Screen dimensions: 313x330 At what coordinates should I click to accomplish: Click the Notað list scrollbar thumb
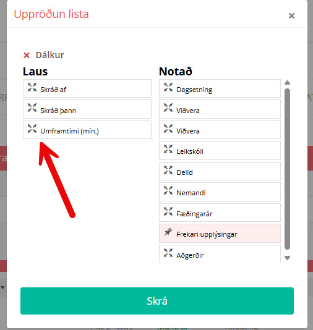(x=287, y=169)
